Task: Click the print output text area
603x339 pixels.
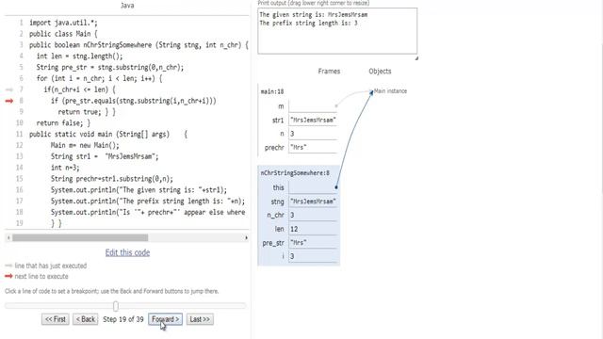Action: pyautogui.click(x=337, y=31)
